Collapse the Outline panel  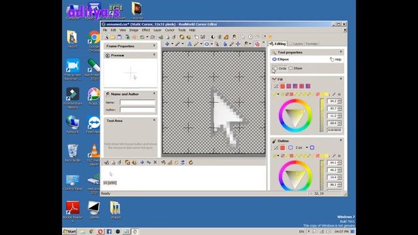tap(341, 140)
